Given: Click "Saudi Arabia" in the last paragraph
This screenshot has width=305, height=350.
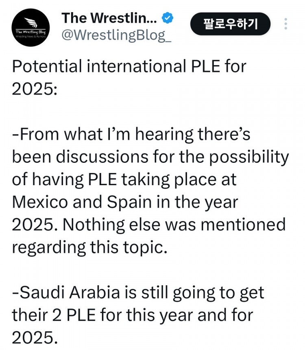Looking at the screenshot, I should click(70, 293).
